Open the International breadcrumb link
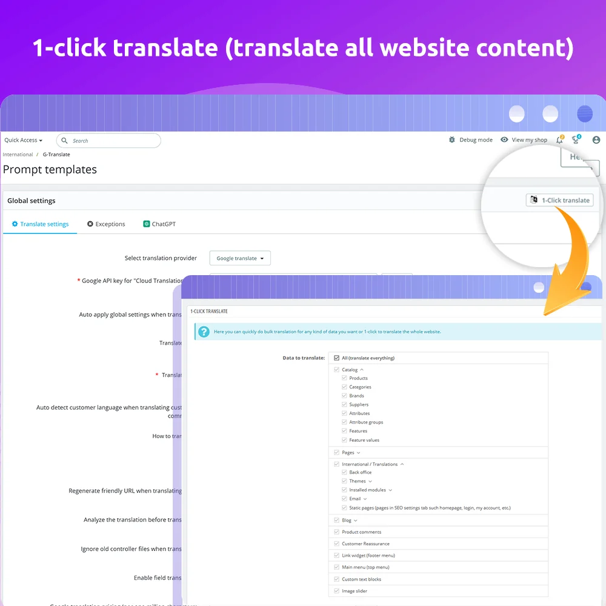 pos(17,154)
